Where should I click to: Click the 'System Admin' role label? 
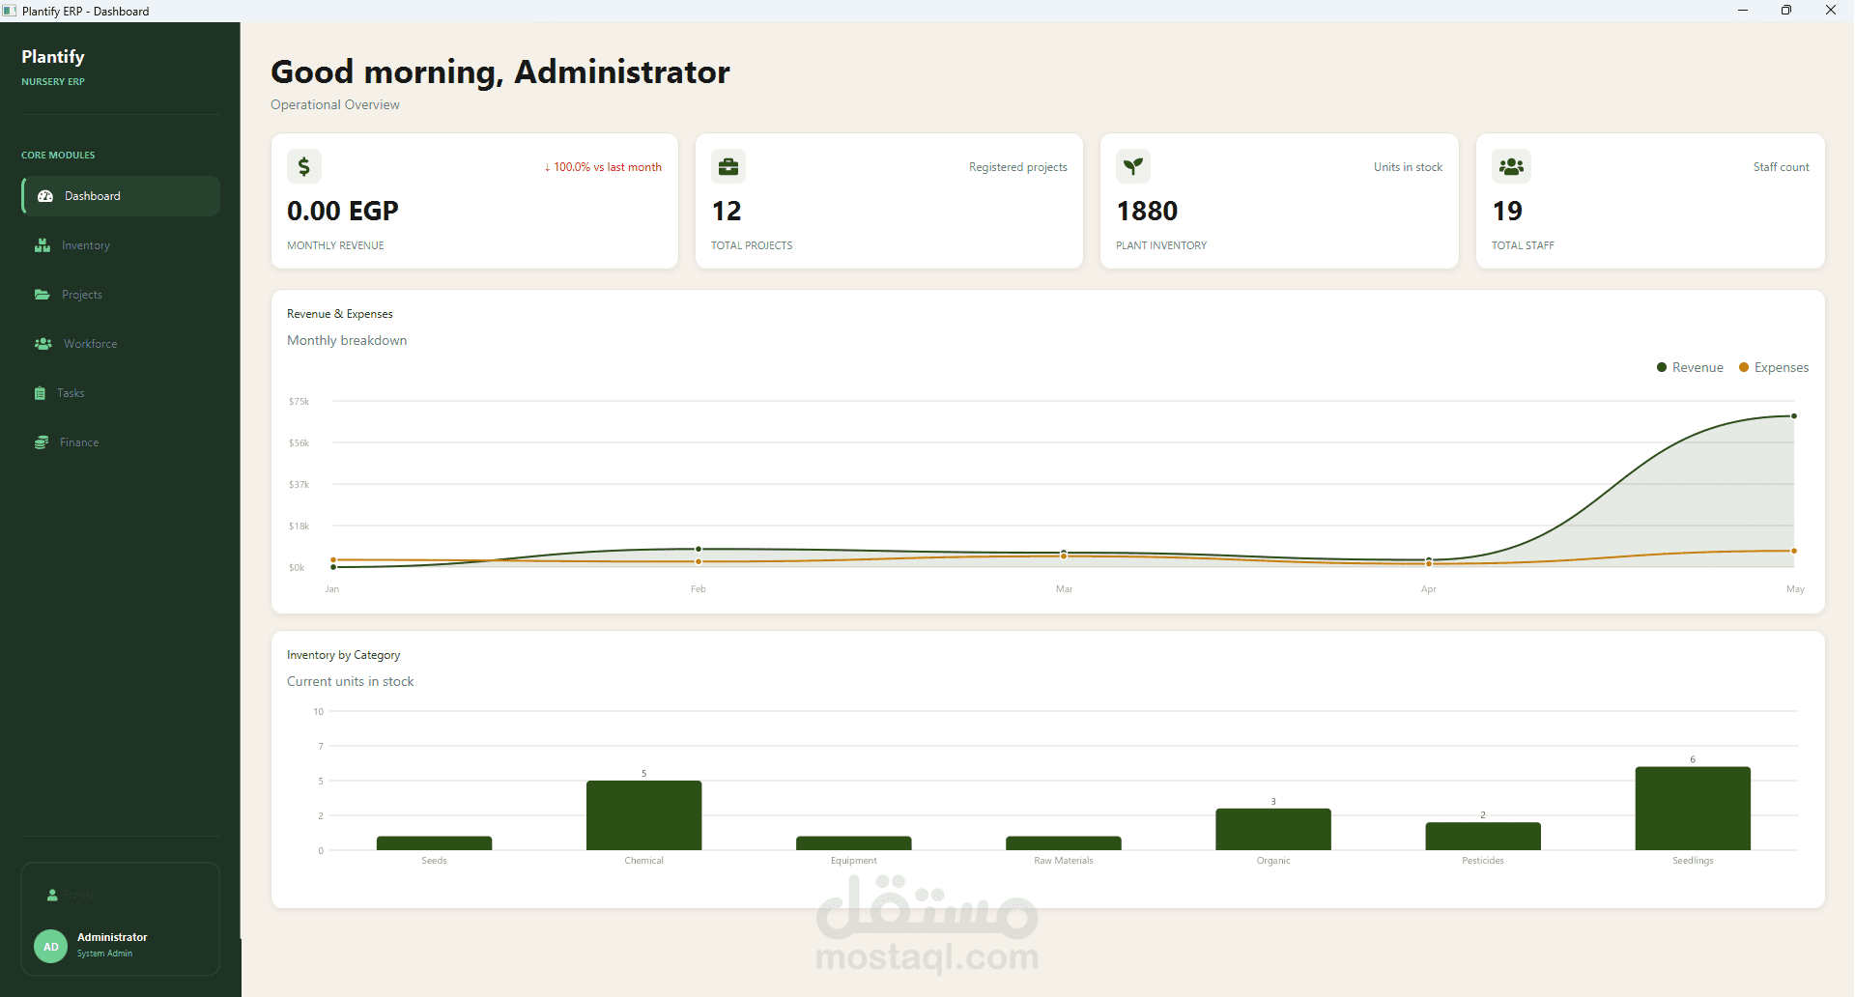(104, 954)
